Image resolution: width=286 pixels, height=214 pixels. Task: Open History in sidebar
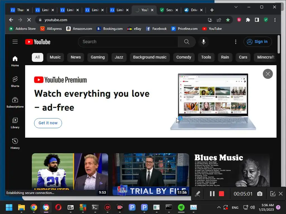(x=15, y=144)
